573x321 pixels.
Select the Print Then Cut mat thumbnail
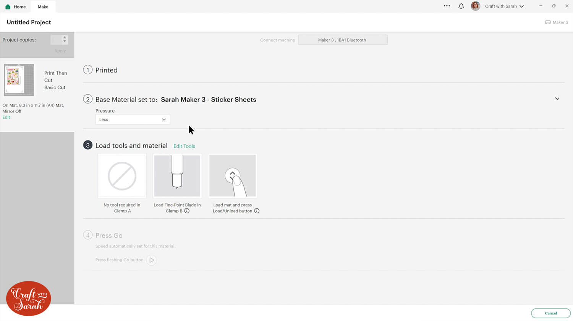click(x=19, y=80)
